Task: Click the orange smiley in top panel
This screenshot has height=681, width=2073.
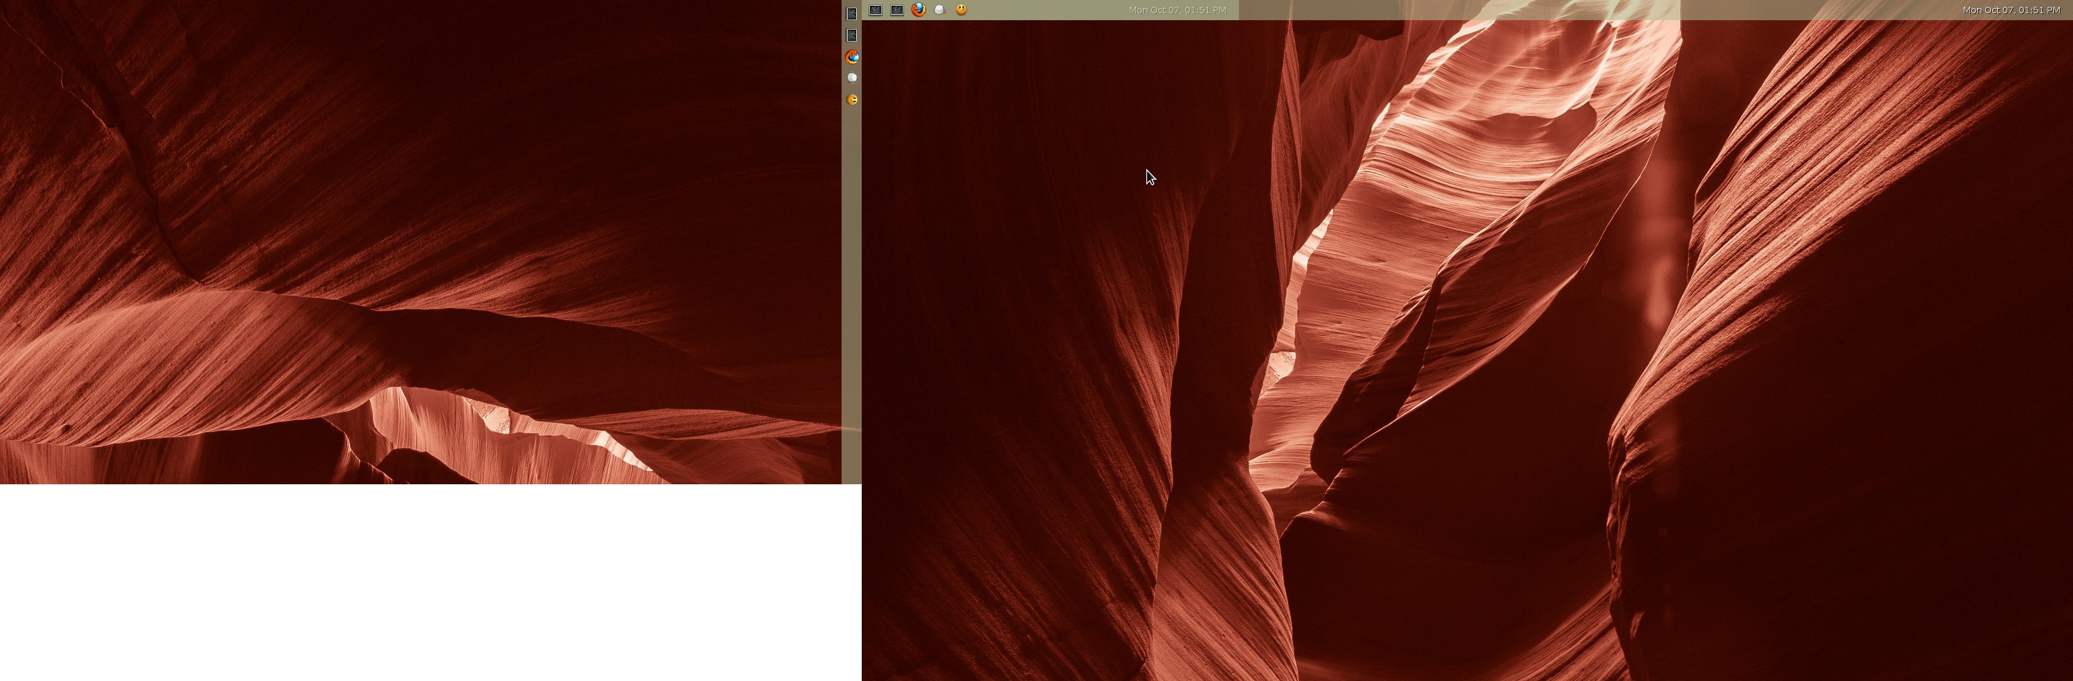Action: click(961, 9)
